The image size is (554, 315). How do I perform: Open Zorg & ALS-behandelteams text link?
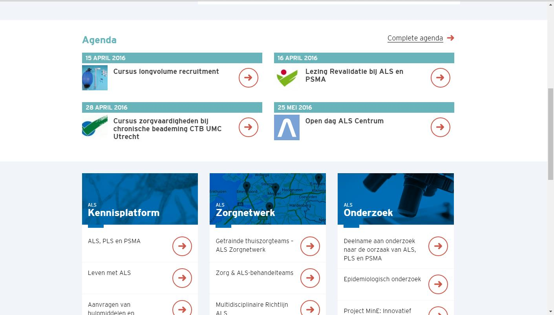254,273
